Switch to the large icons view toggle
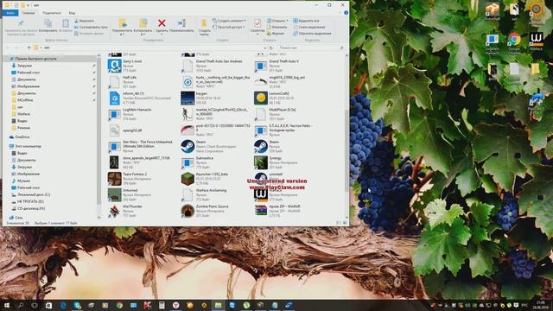553x311 pixels. (x=345, y=223)
